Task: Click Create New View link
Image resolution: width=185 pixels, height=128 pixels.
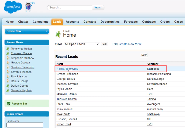Action: click(x=130, y=44)
